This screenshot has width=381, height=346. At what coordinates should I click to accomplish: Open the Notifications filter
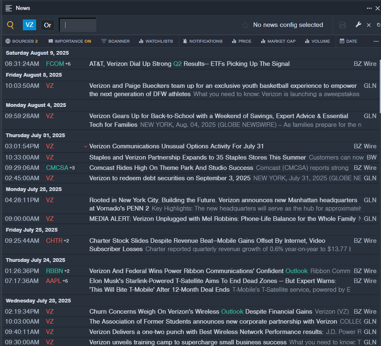(203, 41)
